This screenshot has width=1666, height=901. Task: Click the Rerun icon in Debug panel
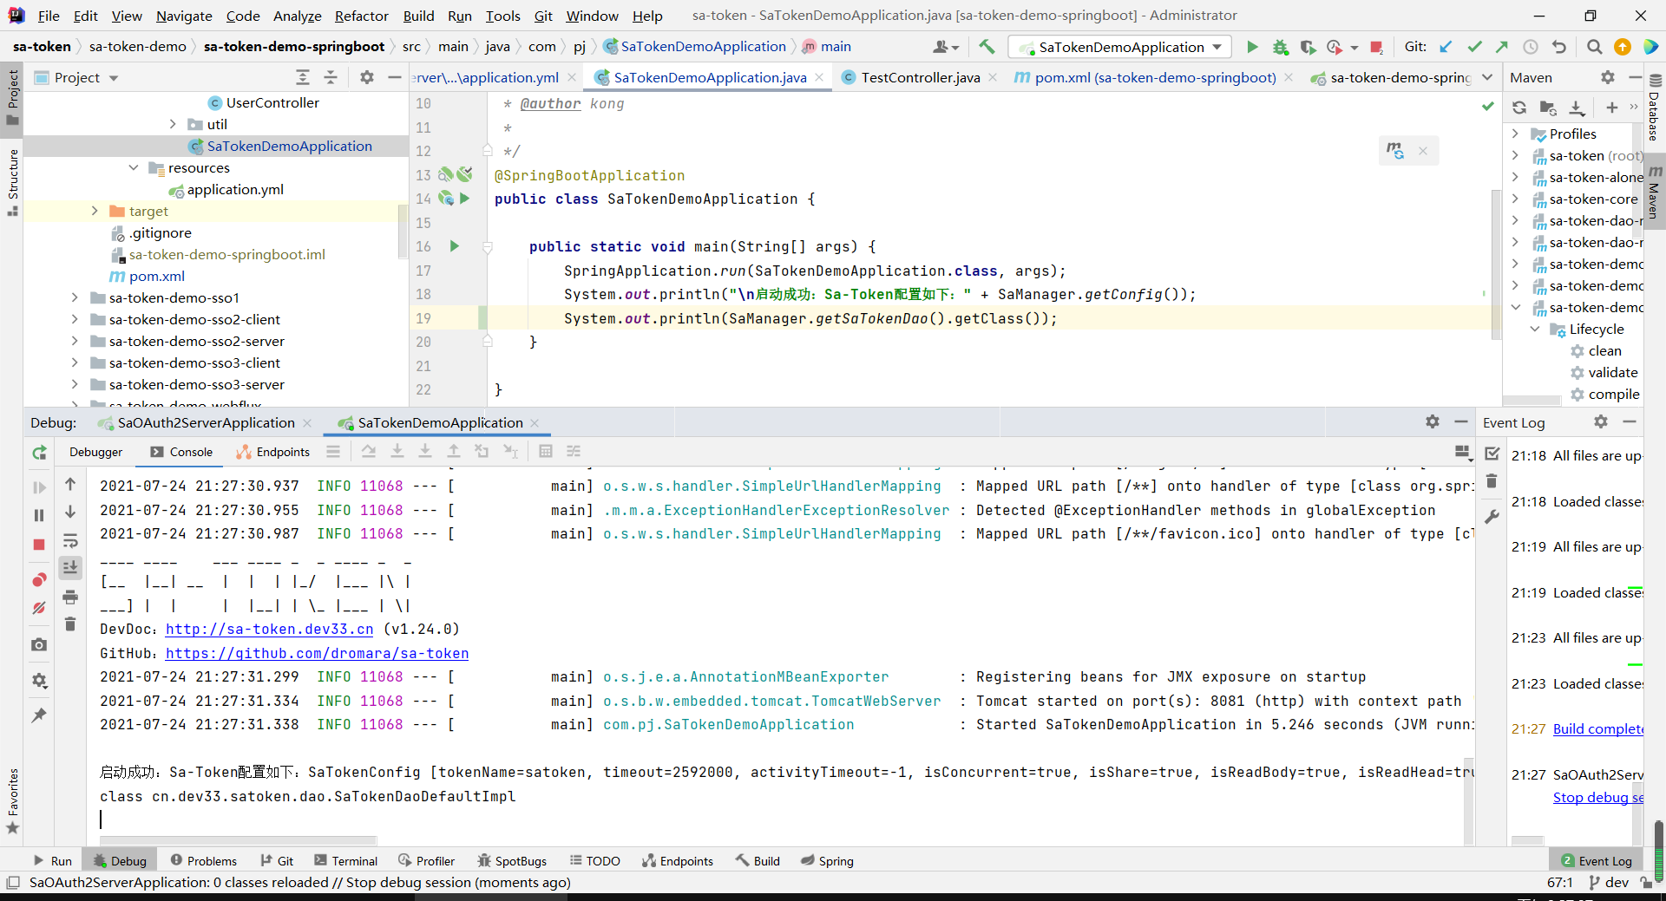[x=39, y=452]
